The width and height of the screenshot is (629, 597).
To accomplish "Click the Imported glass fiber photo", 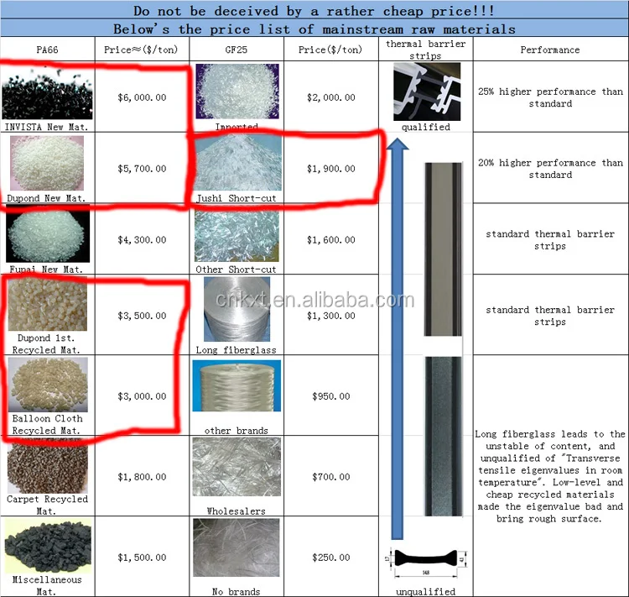I will tap(237, 92).
